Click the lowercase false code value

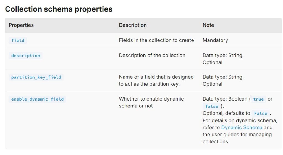(212, 106)
